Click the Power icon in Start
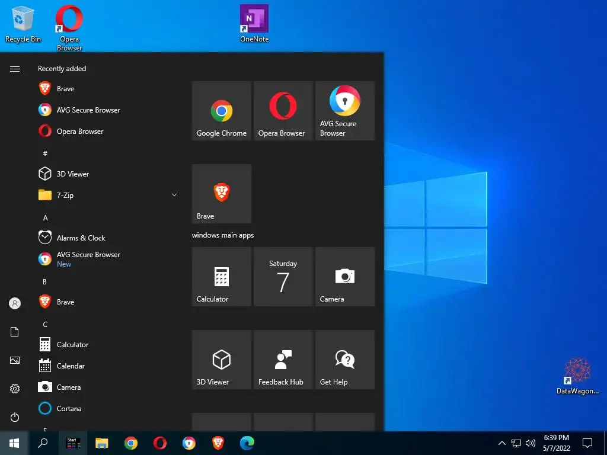Screen dimensions: 607x455 pos(15,417)
